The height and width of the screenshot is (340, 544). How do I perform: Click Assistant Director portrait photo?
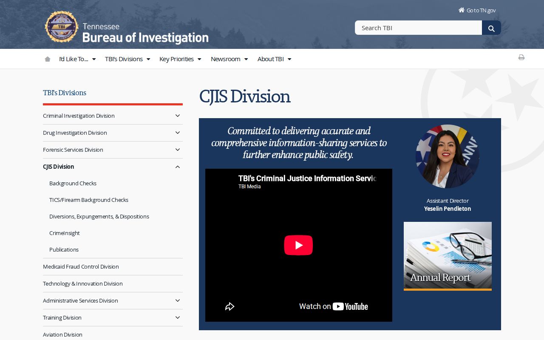[448, 156]
